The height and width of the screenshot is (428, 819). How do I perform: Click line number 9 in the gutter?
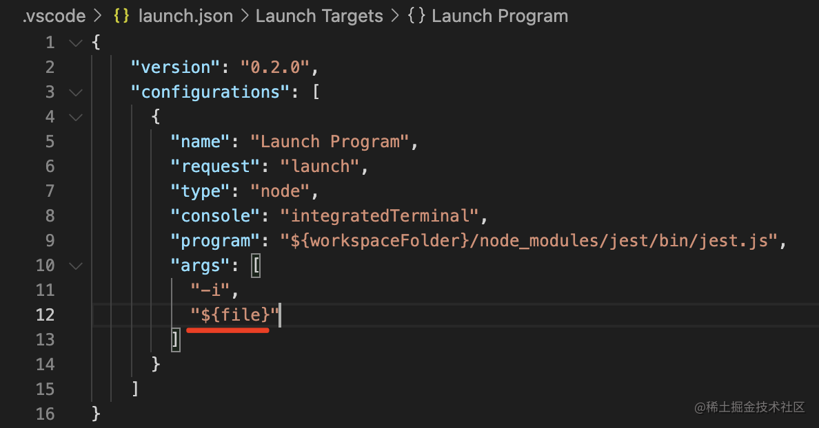pos(50,240)
